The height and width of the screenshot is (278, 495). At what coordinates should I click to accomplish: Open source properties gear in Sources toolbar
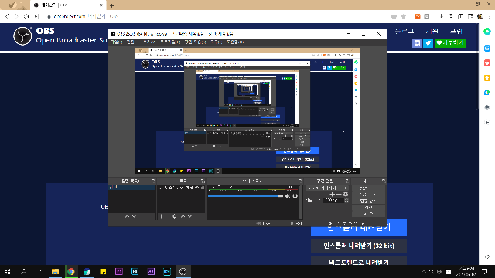[x=175, y=216]
